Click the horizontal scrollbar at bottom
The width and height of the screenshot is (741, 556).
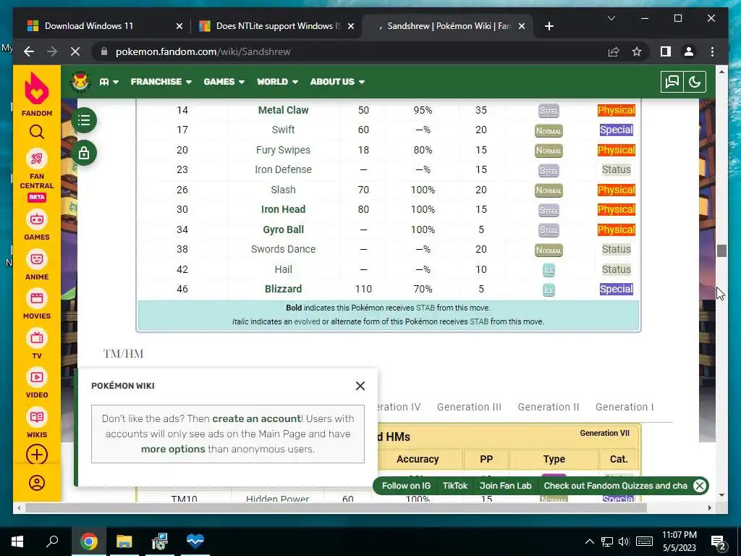(336, 507)
